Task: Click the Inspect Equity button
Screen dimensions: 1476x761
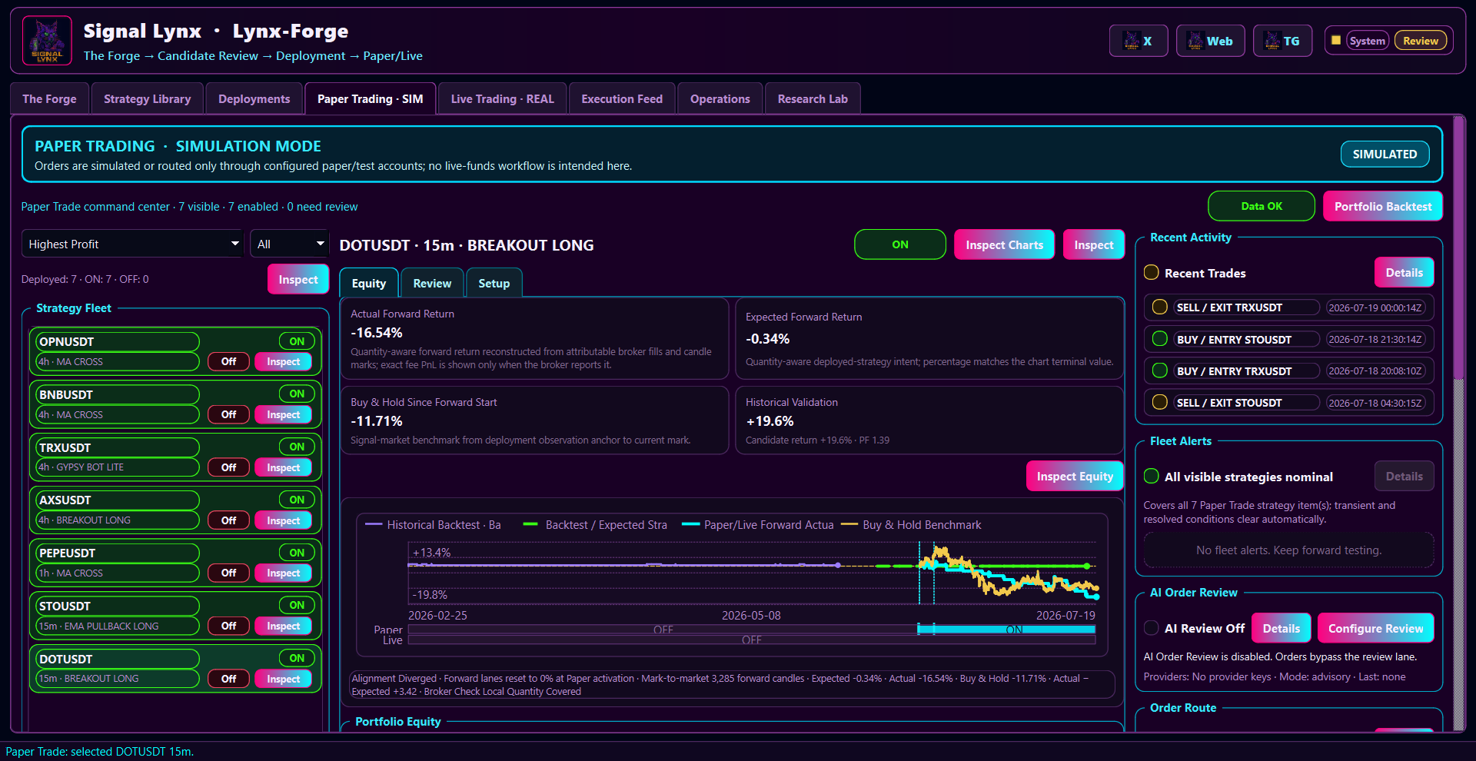Action: click(x=1075, y=476)
